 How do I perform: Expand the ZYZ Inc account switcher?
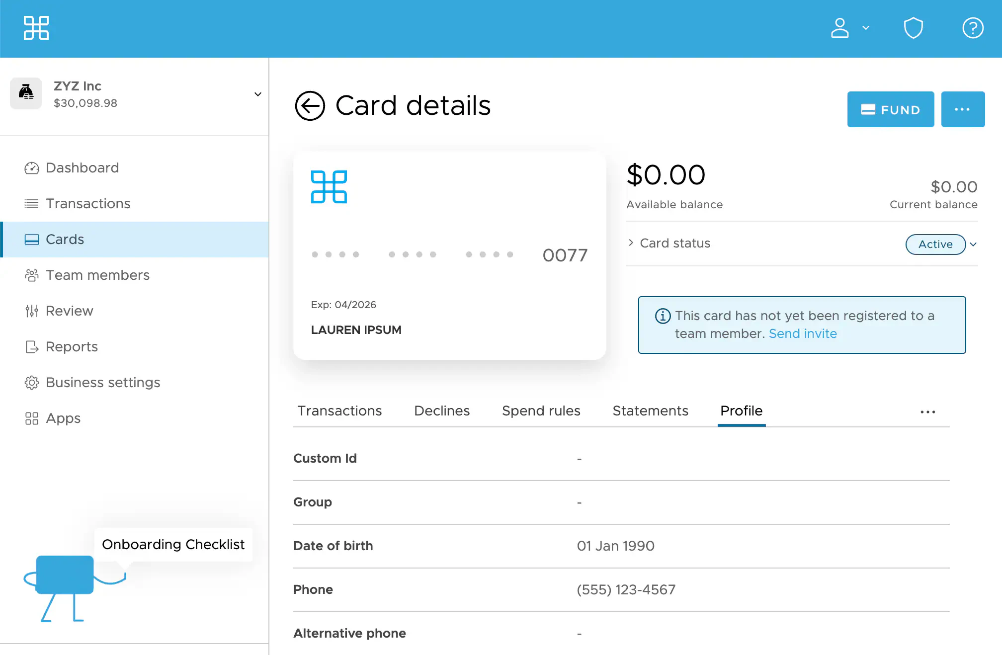point(257,94)
